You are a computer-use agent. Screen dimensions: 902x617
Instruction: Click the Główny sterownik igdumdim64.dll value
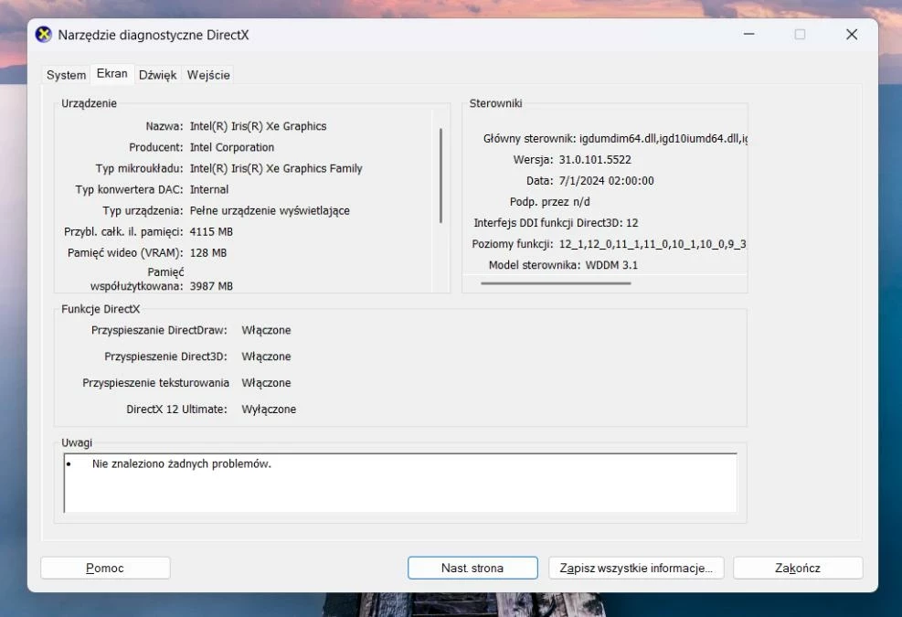click(x=663, y=139)
